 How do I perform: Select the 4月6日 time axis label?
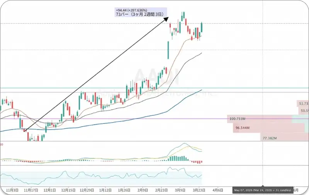pyautogui.click(x=218, y=190)
